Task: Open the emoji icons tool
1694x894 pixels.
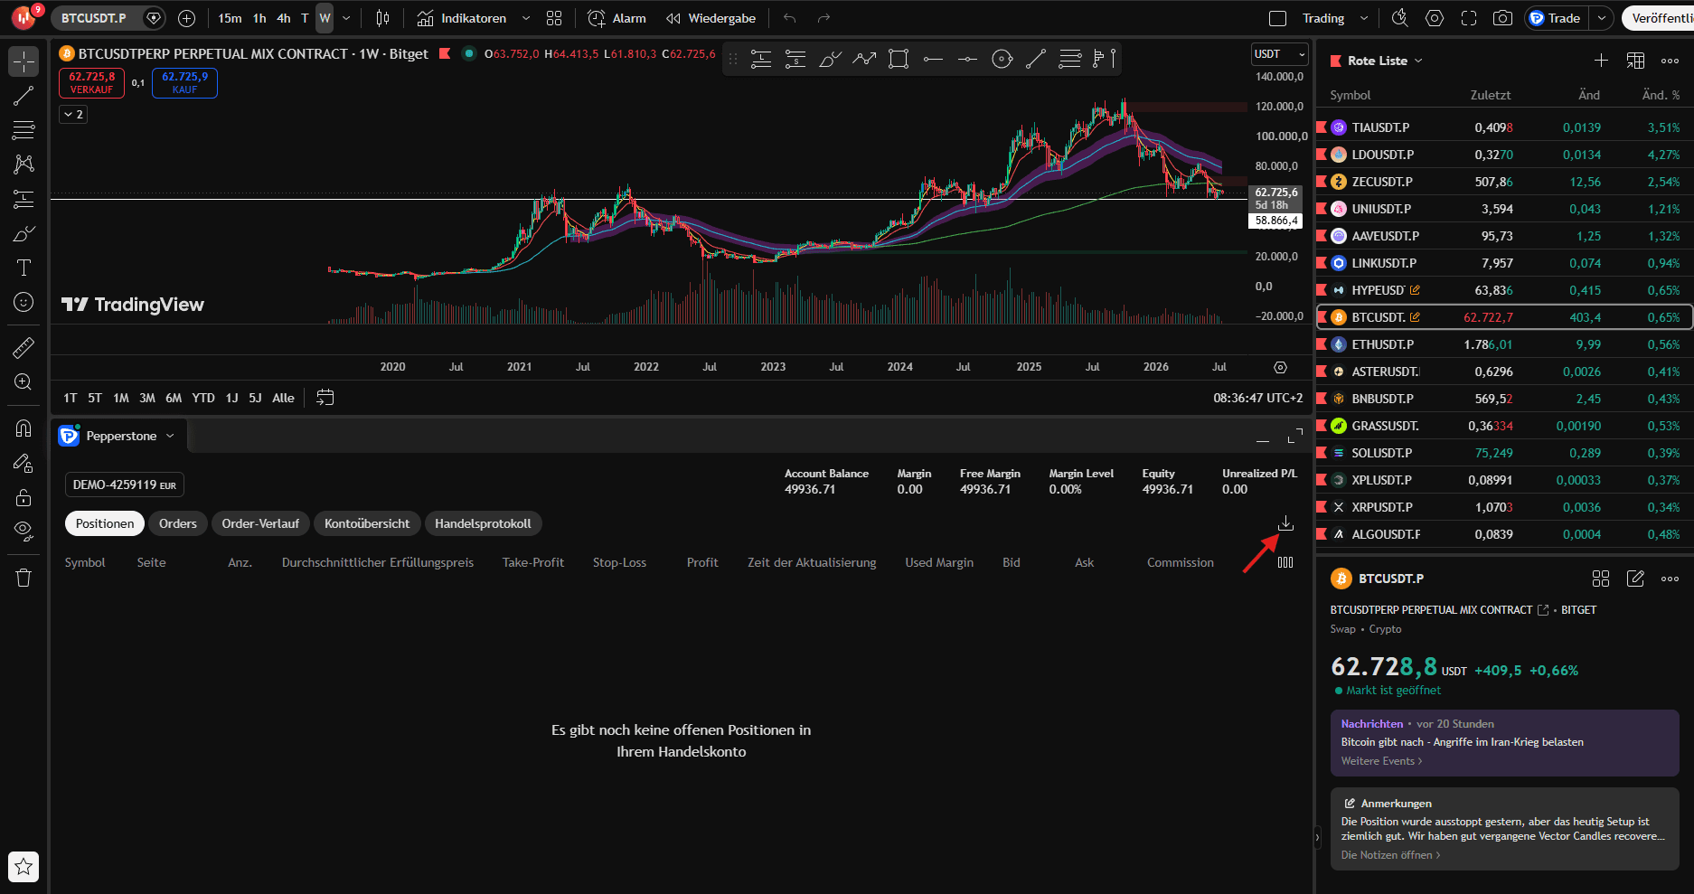Action: pyautogui.click(x=24, y=302)
